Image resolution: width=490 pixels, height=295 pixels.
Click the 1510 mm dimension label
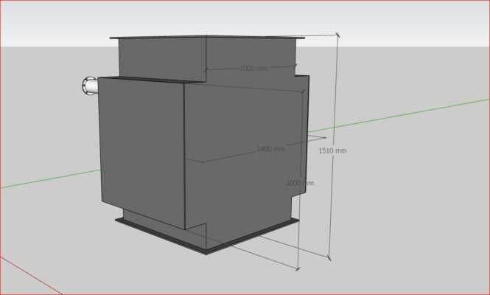tap(332, 150)
